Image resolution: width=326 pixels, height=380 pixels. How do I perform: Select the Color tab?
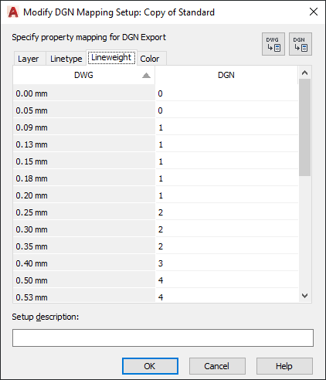tap(150, 59)
